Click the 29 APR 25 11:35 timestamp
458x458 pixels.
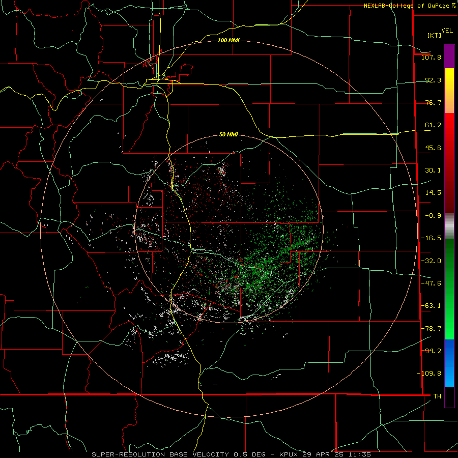coord(337,454)
